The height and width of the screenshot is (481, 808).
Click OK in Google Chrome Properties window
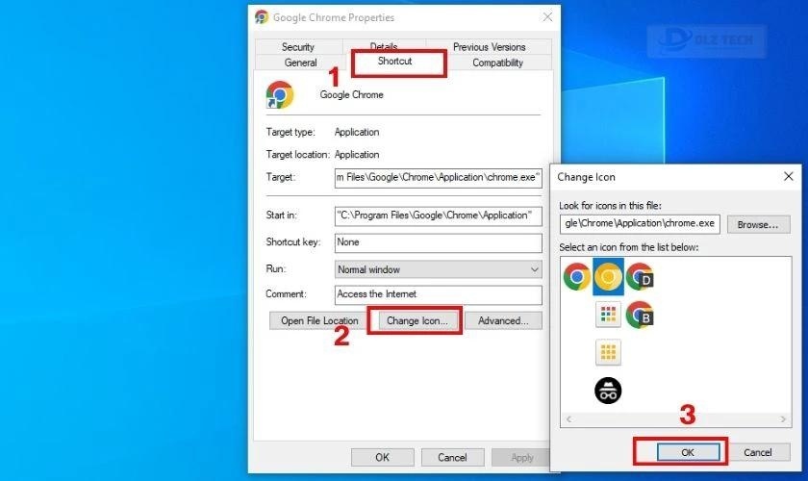[383, 457]
